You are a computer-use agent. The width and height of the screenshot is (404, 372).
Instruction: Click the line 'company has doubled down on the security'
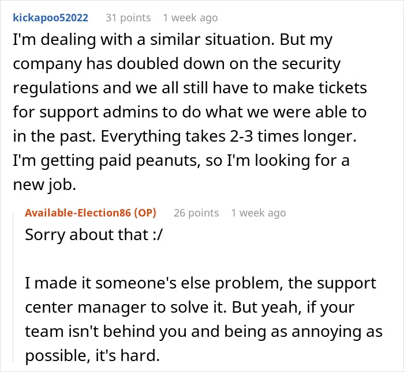177,64
